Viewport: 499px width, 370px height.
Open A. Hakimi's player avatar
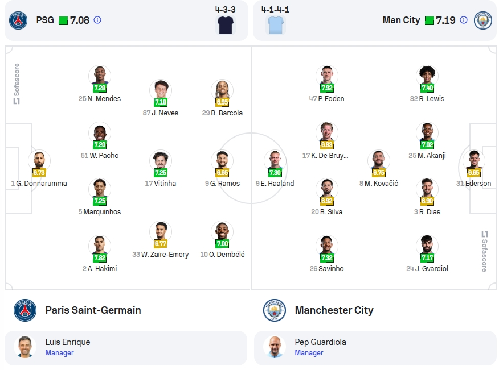[x=100, y=246]
